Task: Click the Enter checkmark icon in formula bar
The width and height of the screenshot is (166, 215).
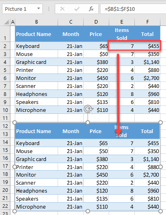Action: pos(77,9)
